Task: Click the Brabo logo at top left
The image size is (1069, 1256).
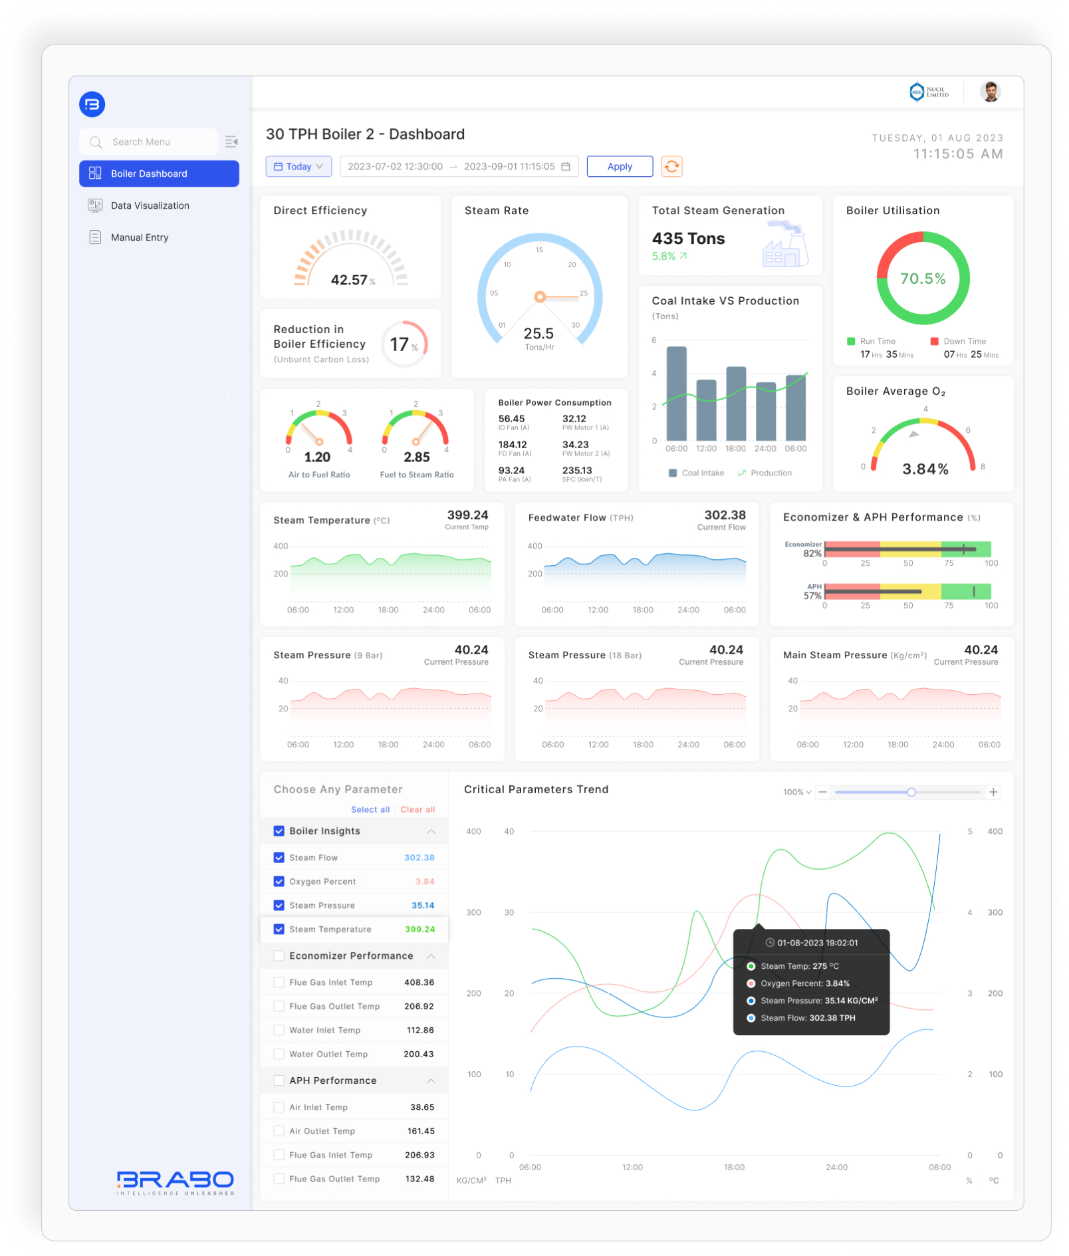Action: [x=92, y=104]
